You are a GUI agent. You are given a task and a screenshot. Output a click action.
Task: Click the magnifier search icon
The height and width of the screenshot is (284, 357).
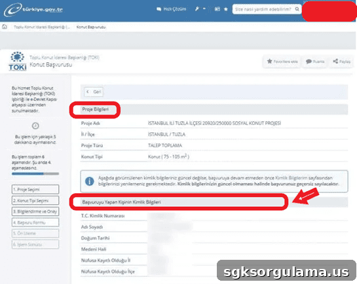[297, 9]
